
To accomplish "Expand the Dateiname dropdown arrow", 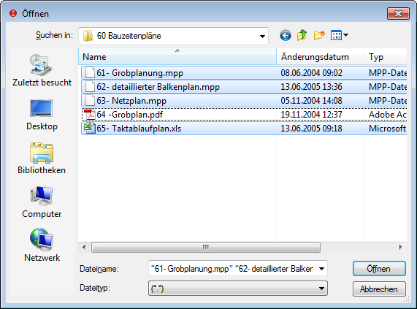I will [x=321, y=269].
